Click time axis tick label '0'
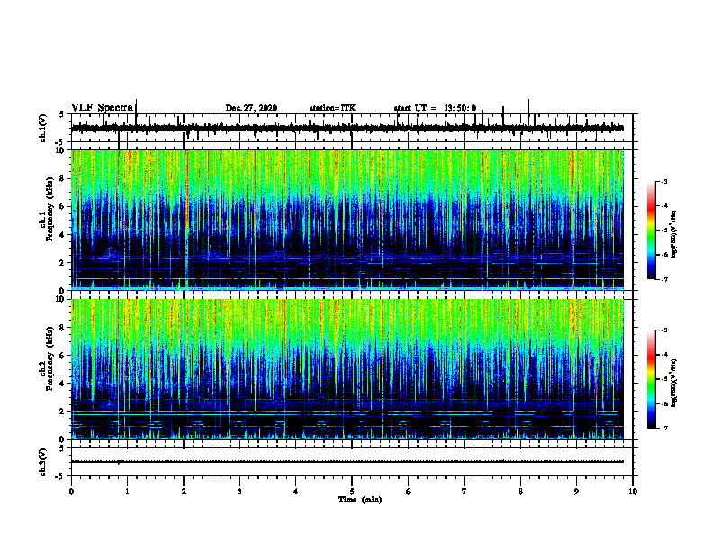The height and width of the screenshot is (551, 713). coord(71,492)
